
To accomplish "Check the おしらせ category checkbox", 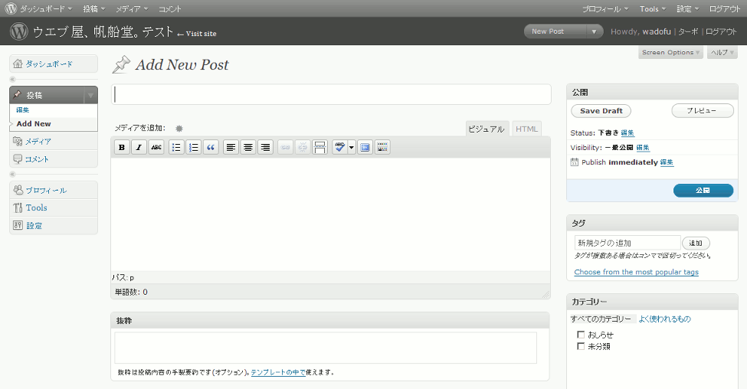I will click(x=581, y=335).
